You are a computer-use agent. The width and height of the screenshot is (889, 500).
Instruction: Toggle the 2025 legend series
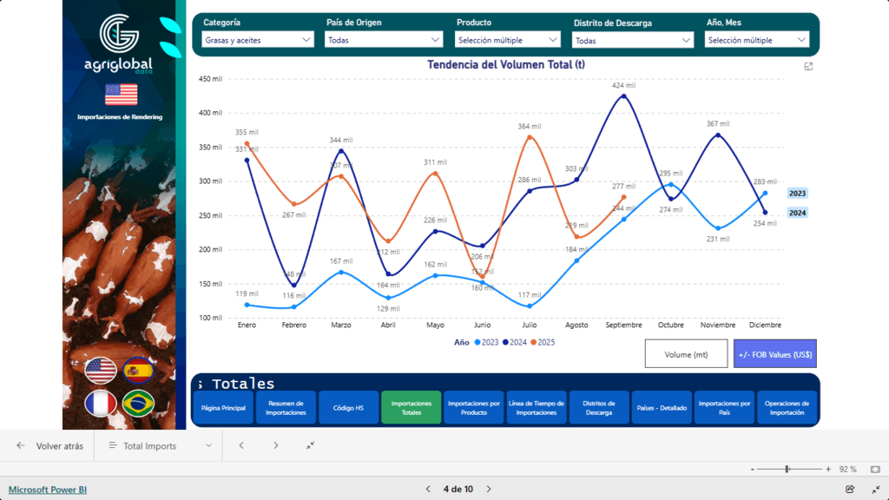544,343
